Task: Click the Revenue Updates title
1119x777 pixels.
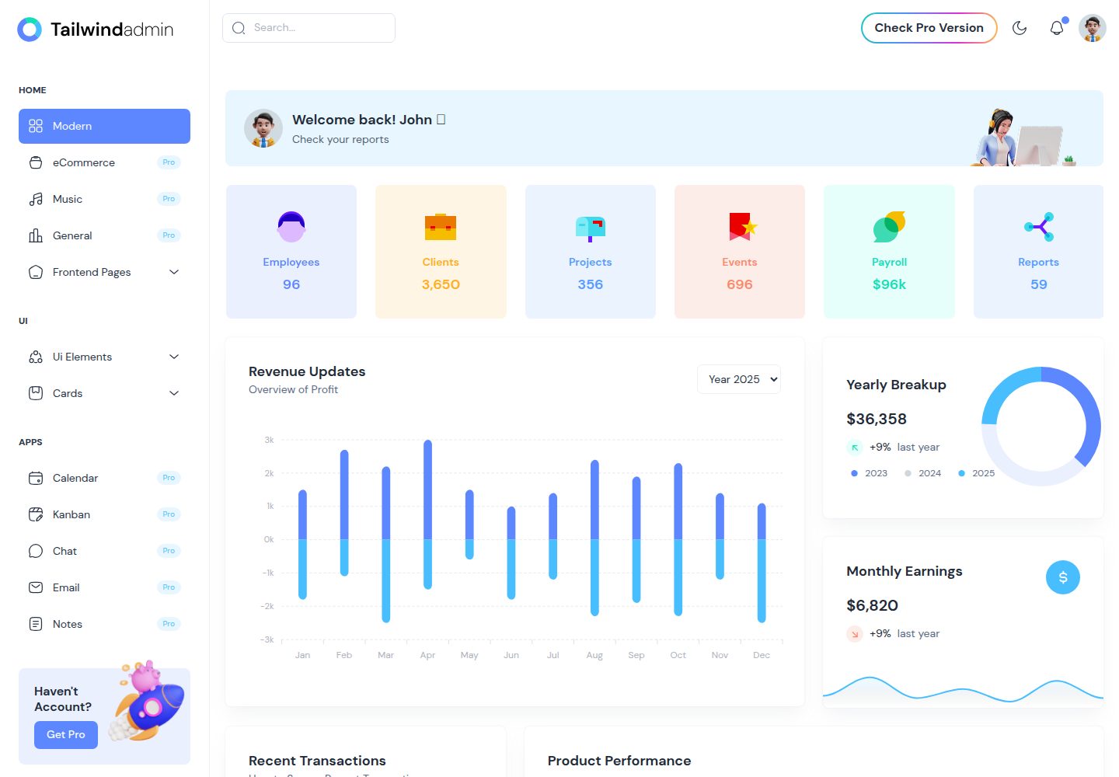Action: tap(307, 371)
